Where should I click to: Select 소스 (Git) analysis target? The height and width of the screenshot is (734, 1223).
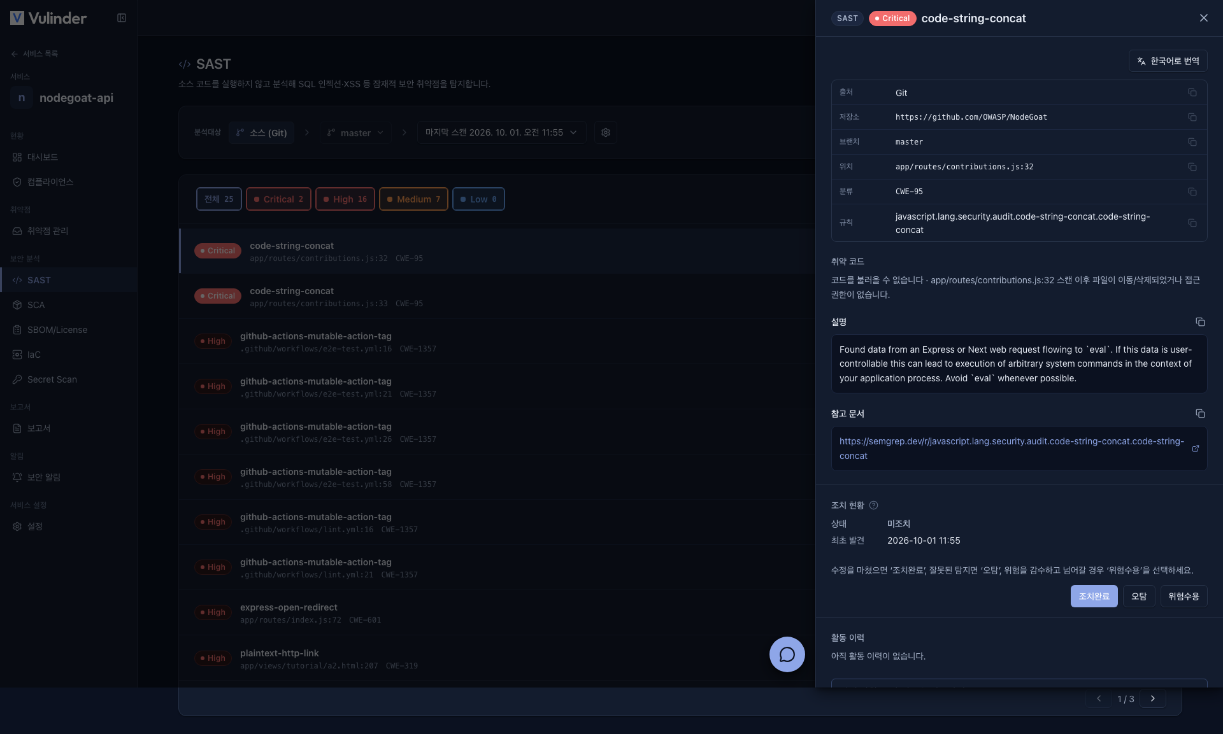coord(262,132)
